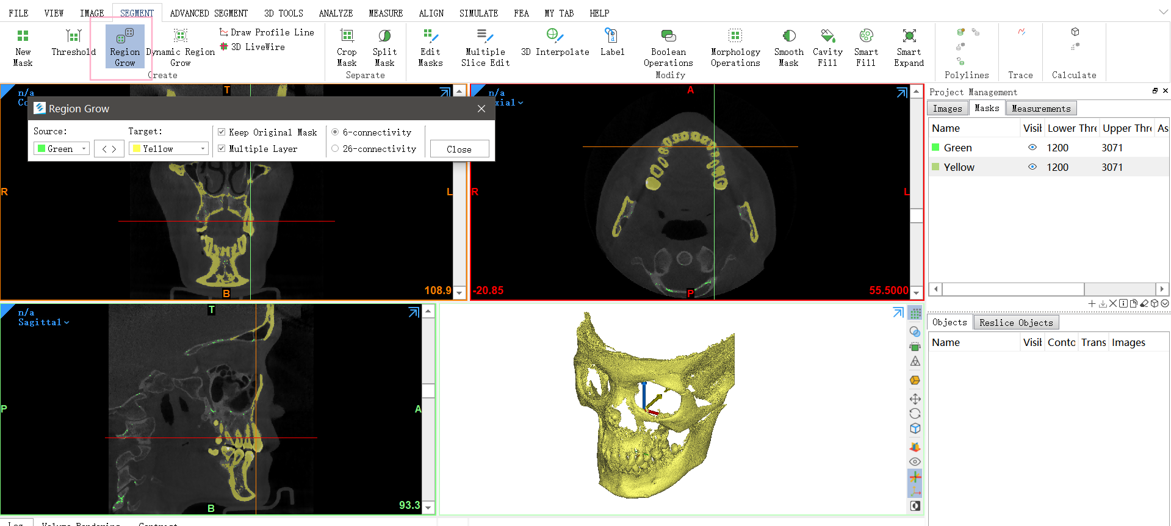
Task: Open Sagittal view orientation dropdown
Action: (43, 322)
